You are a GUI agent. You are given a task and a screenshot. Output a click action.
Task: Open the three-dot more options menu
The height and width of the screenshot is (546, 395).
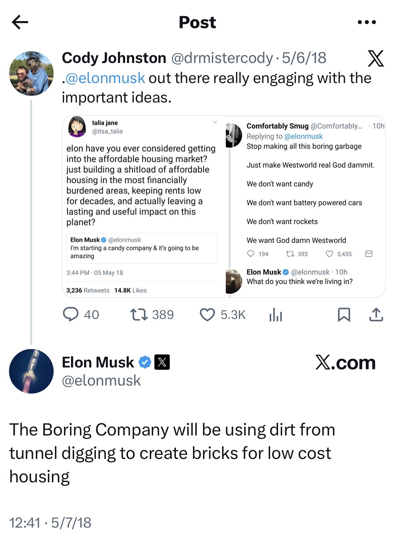point(367,22)
